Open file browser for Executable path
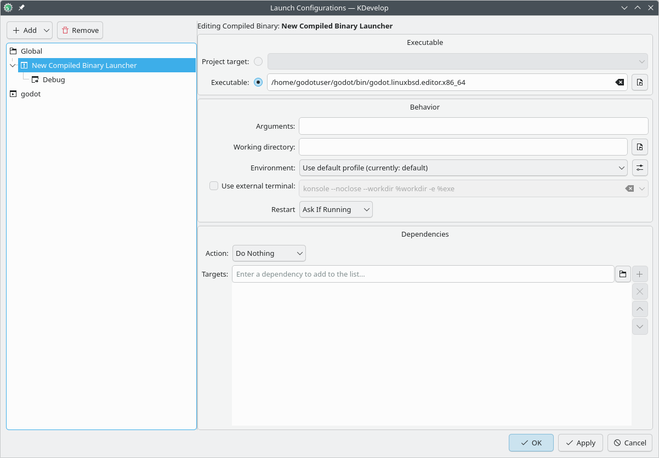Viewport: 659px width, 458px height. [x=639, y=82]
